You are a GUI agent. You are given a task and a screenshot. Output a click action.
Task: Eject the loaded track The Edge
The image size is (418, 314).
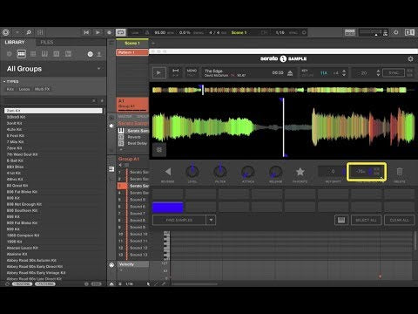pos(290,73)
